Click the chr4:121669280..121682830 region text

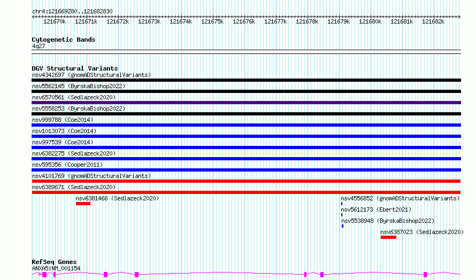(72, 12)
